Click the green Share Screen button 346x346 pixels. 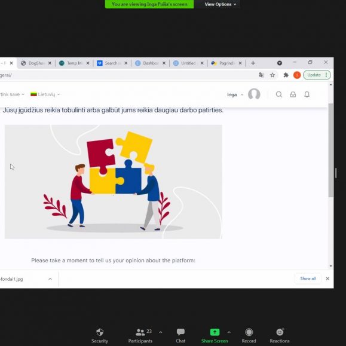pyautogui.click(x=215, y=336)
